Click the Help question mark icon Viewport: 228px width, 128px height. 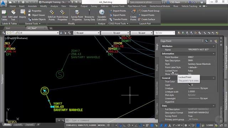click(202, 2)
